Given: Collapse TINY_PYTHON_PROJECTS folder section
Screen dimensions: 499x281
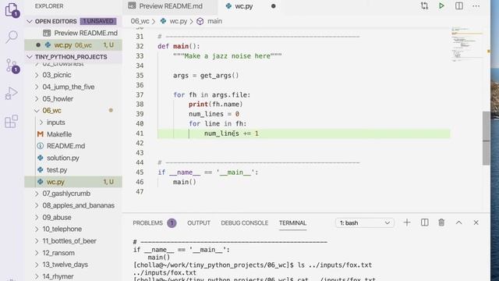Looking at the screenshot, I should [30, 57].
